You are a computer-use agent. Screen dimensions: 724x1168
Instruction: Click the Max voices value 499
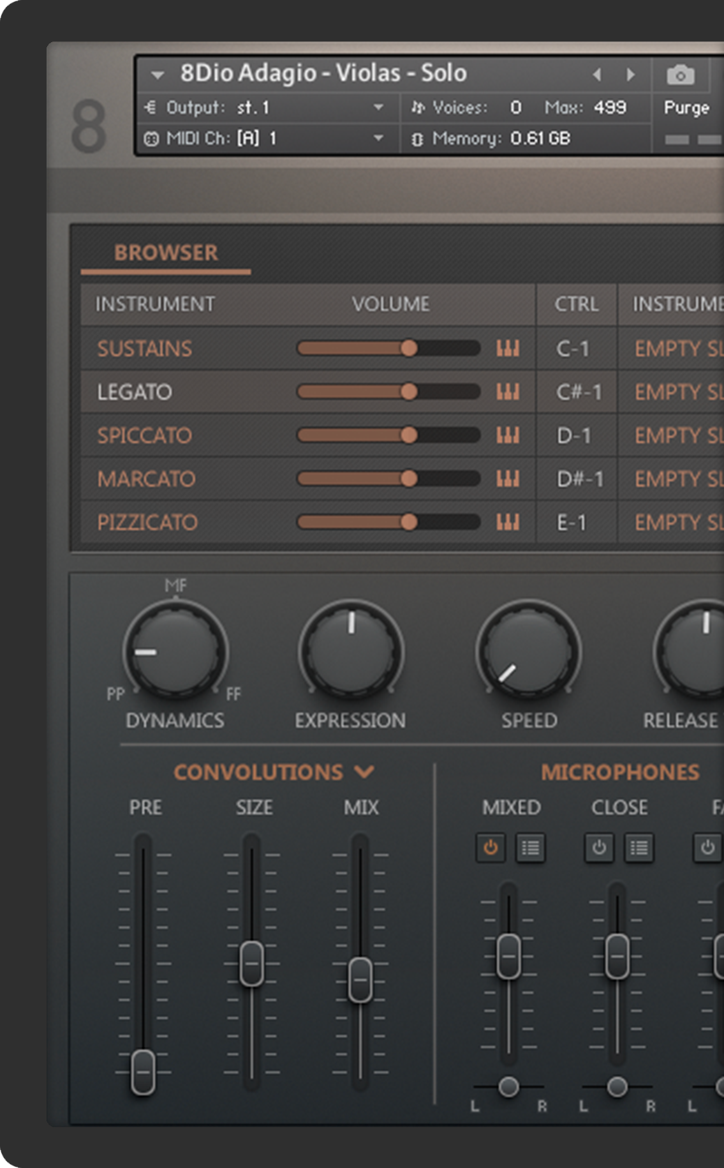coord(610,107)
